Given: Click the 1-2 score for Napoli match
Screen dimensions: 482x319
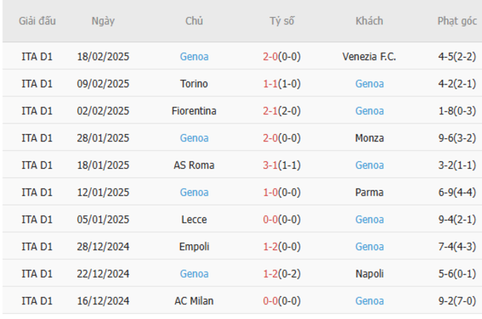Looking at the screenshot, I should tap(271, 274).
